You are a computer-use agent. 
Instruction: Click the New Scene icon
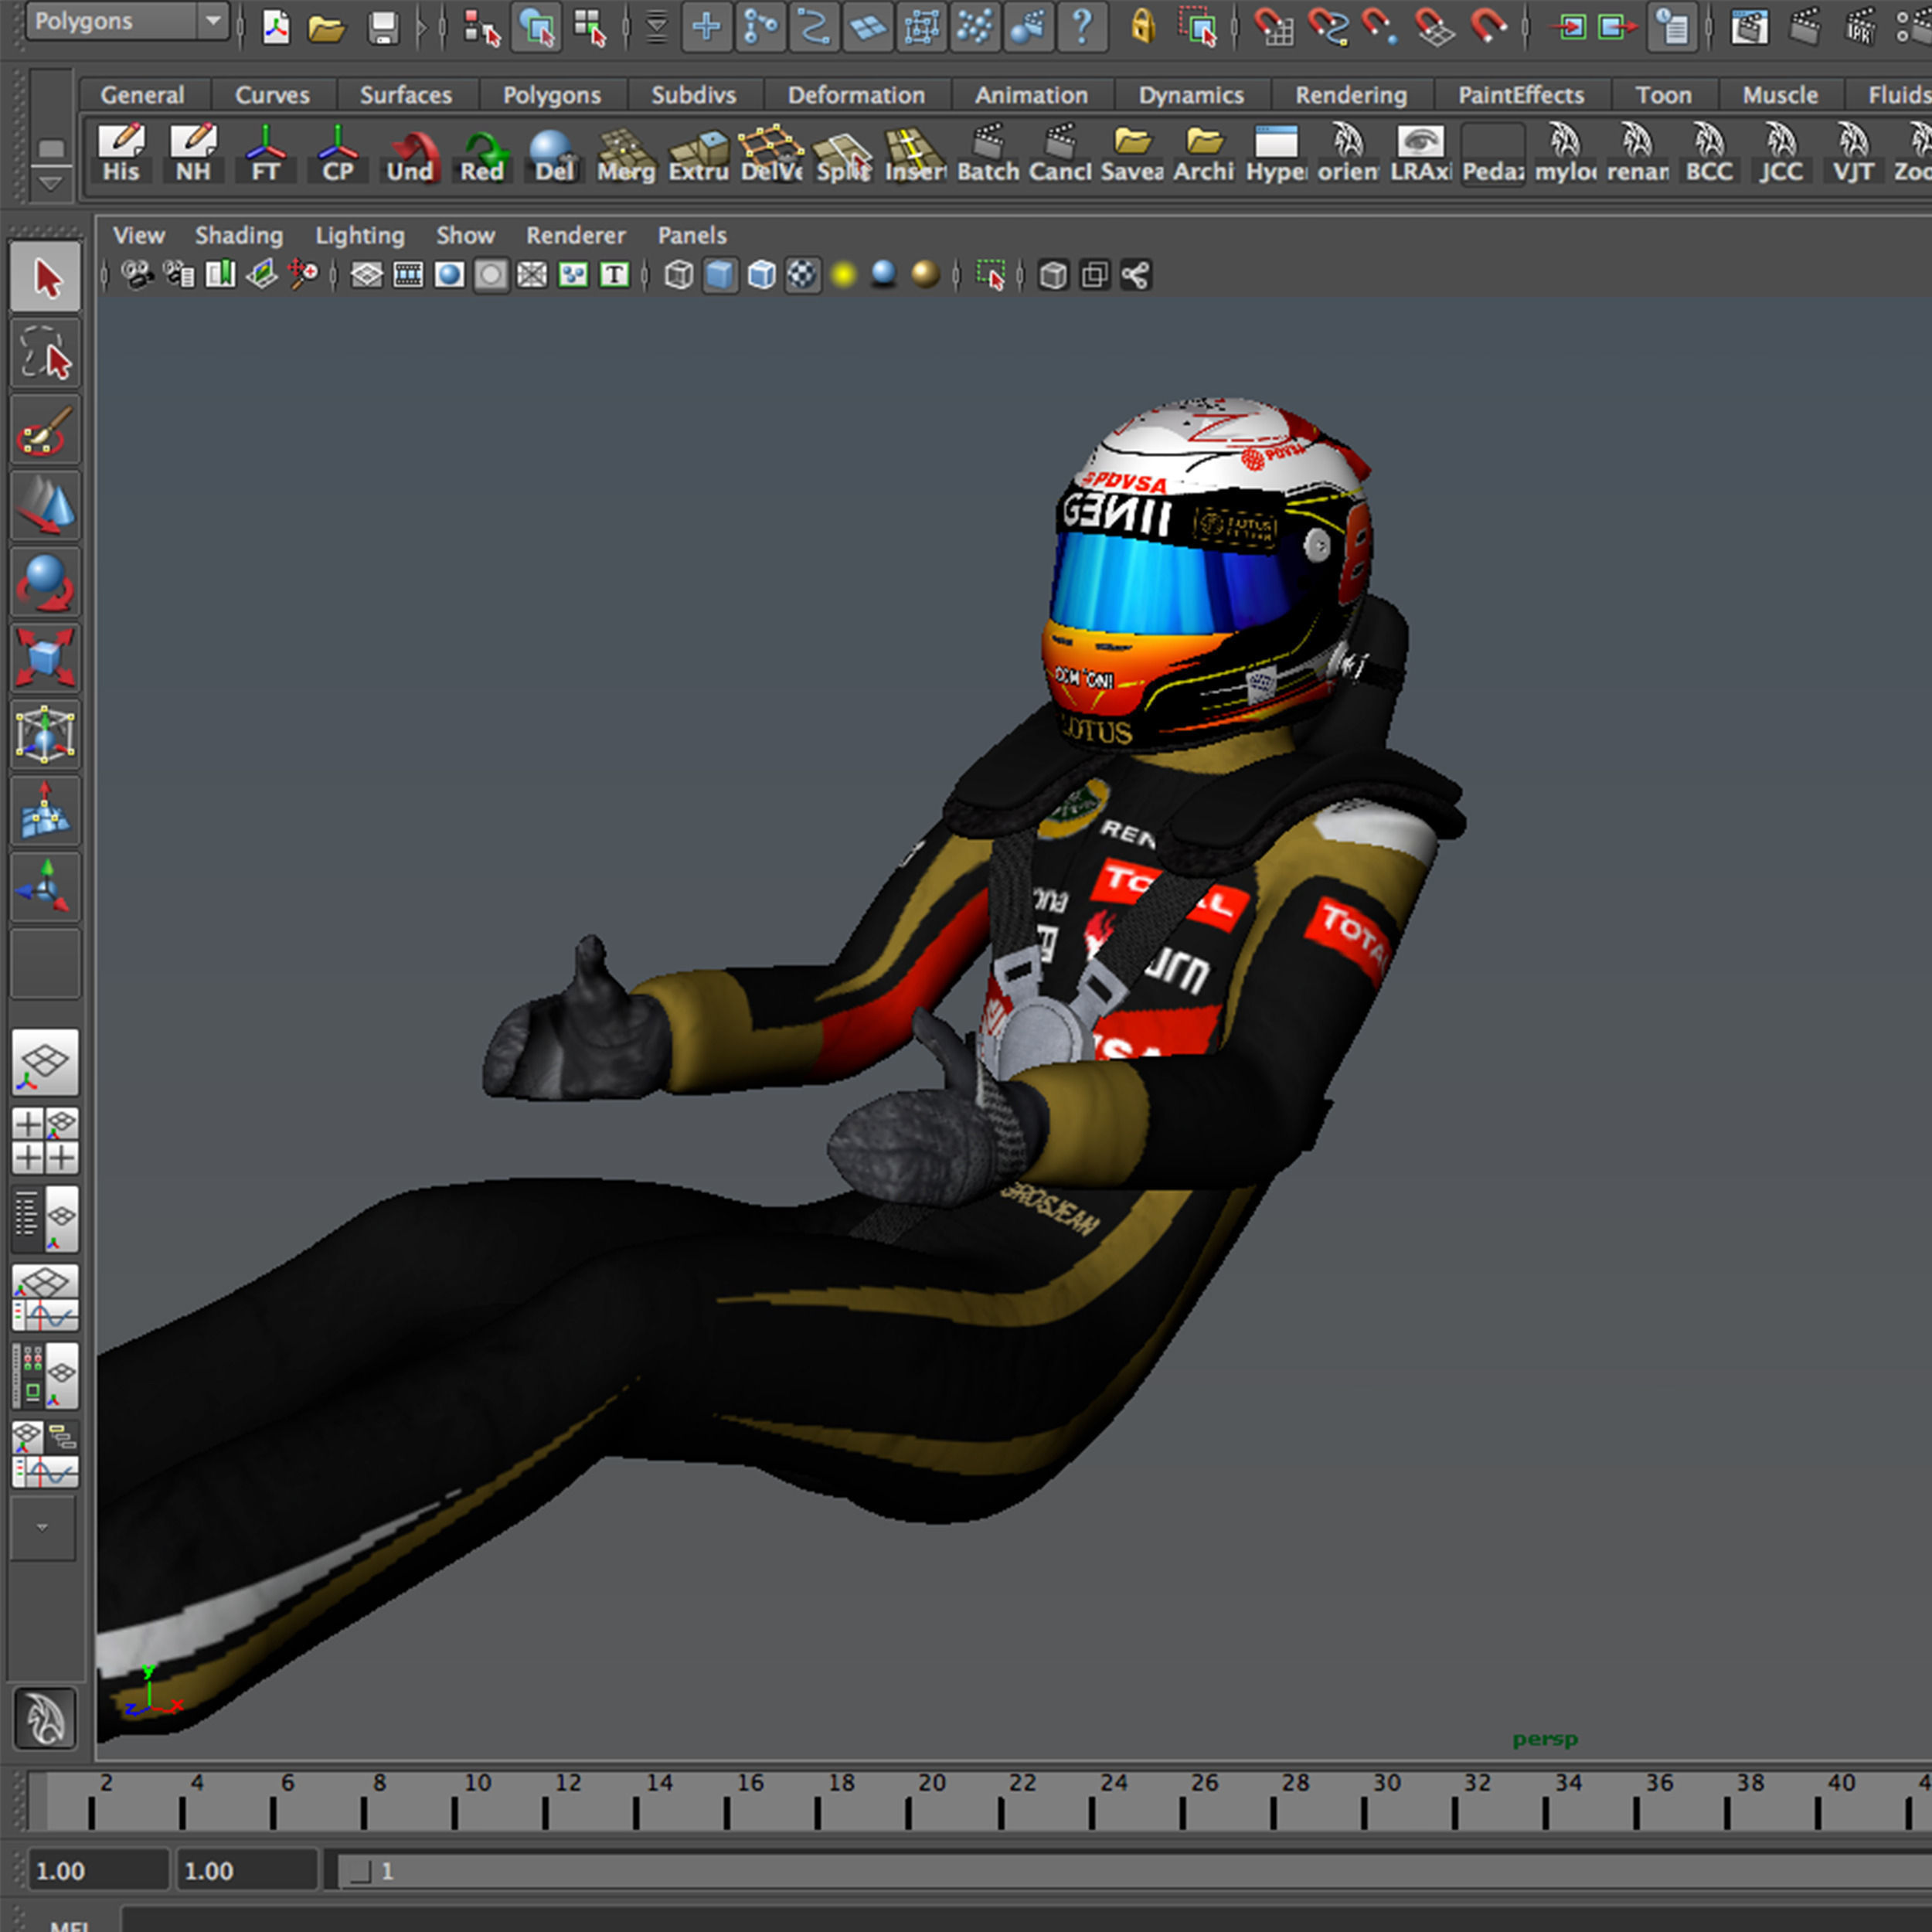(x=276, y=27)
